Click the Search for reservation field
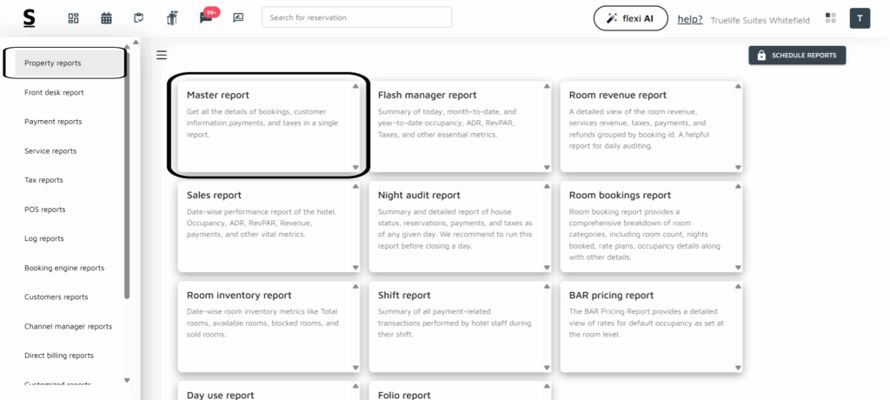Viewport: 890px width, 400px height. pos(356,17)
